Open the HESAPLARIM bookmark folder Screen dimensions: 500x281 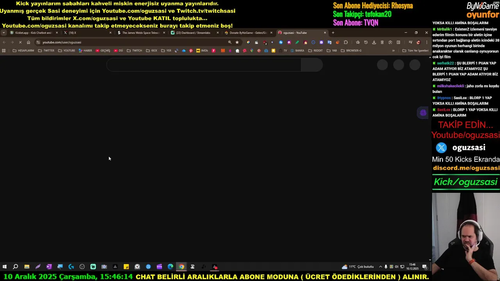click(x=23, y=50)
